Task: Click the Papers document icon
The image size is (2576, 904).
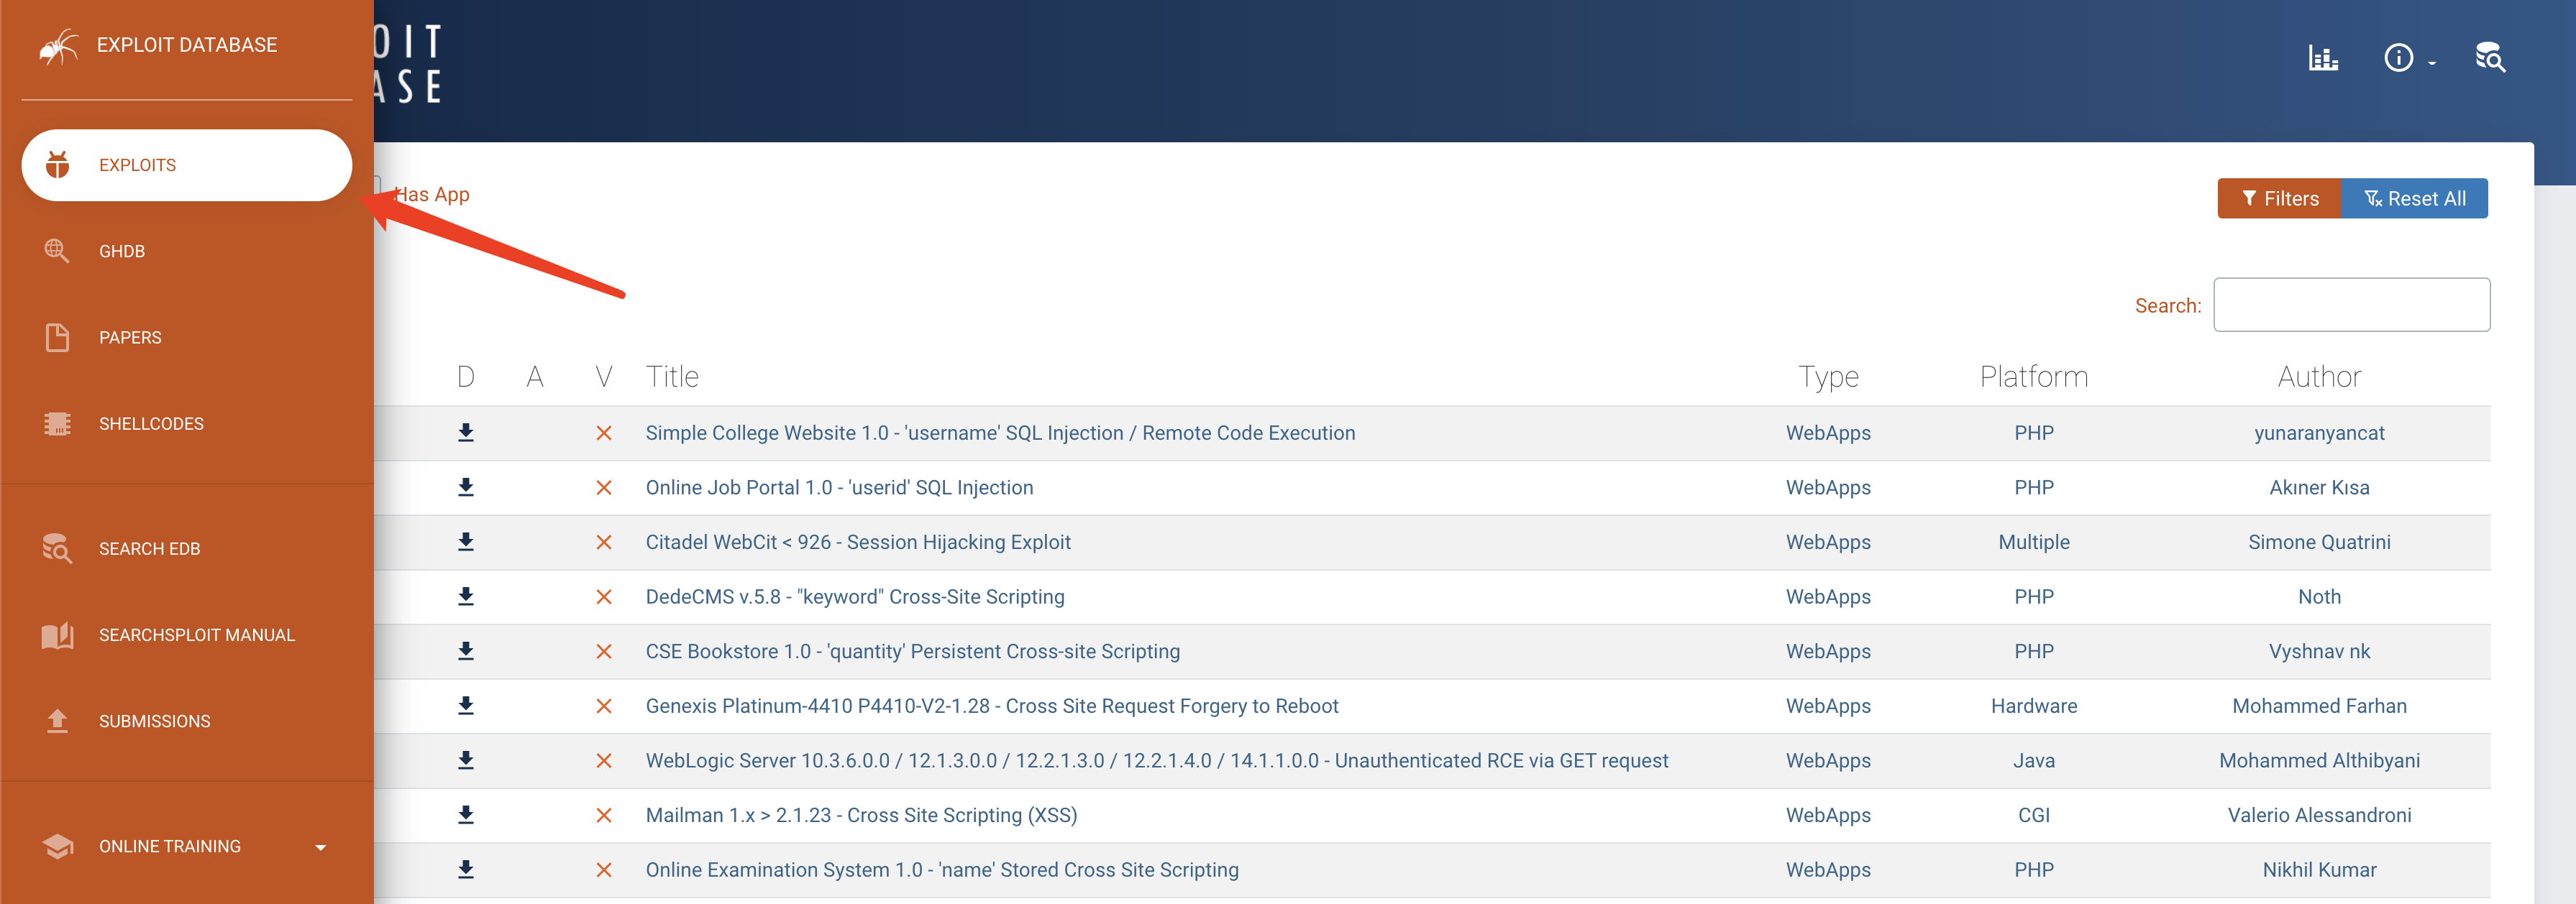Action: tap(57, 338)
